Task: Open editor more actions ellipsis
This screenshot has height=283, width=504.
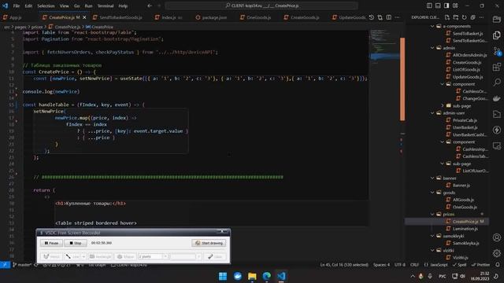Action: click(397, 17)
